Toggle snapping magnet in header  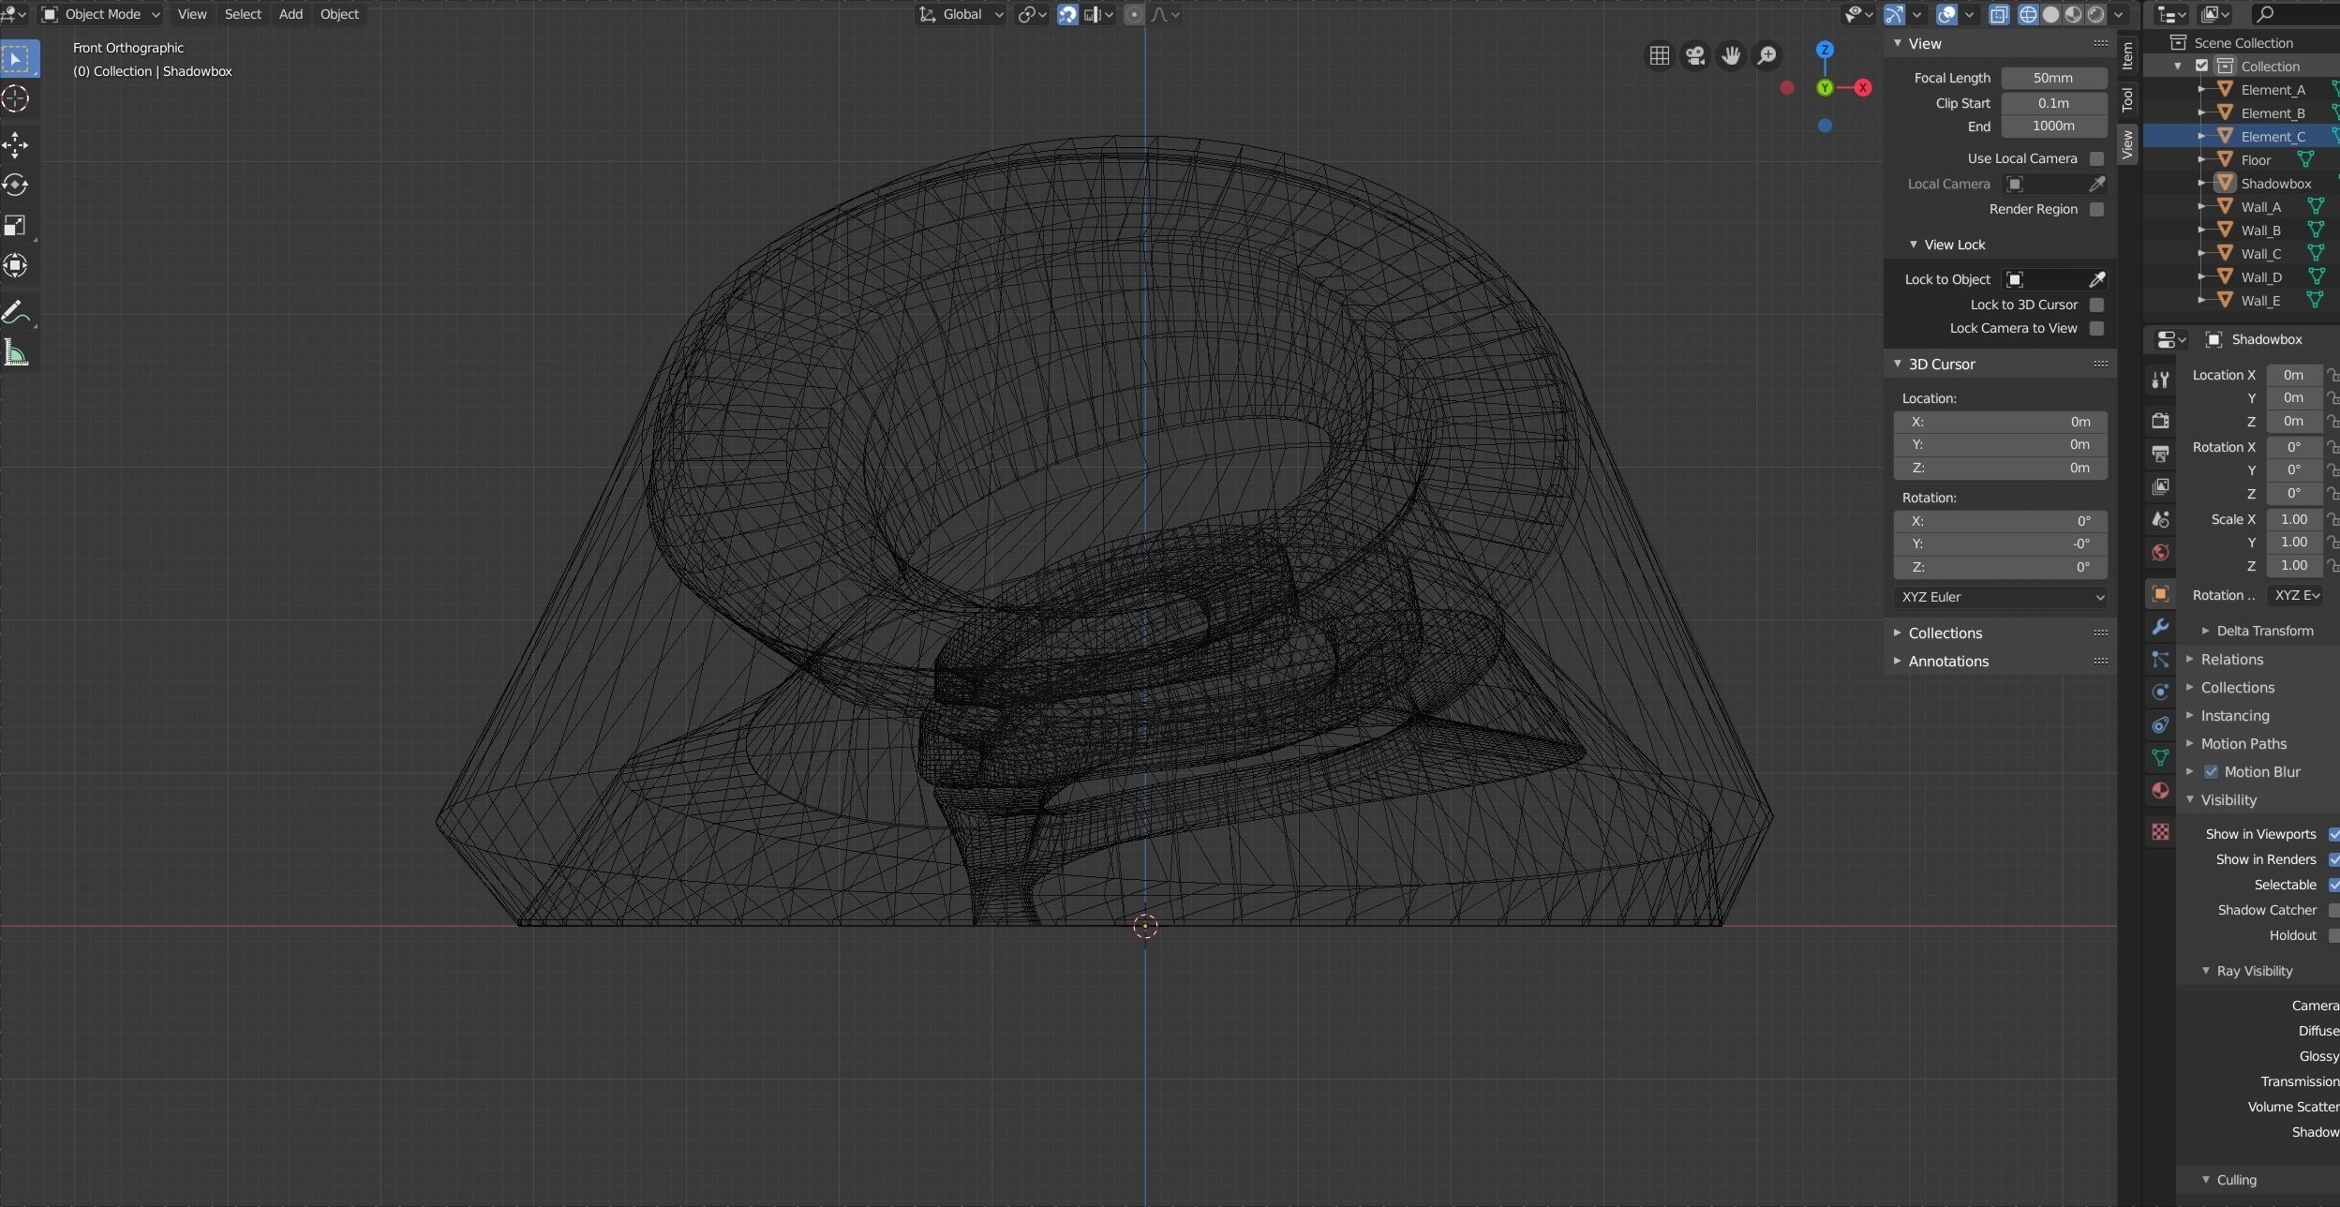coord(1067,14)
